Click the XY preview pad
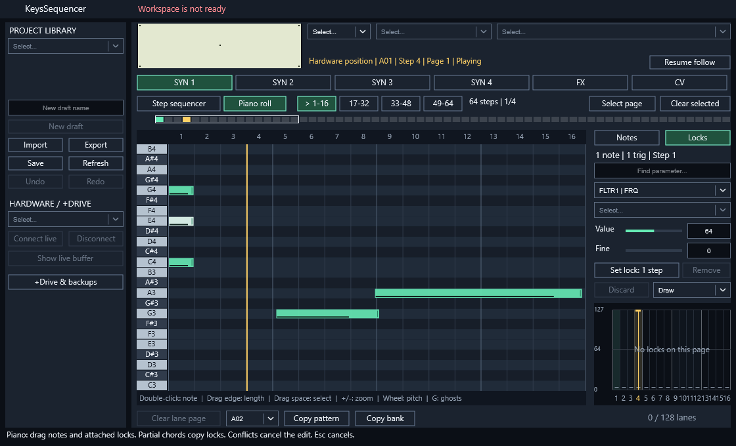The height and width of the screenshot is (446, 736). click(219, 46)
